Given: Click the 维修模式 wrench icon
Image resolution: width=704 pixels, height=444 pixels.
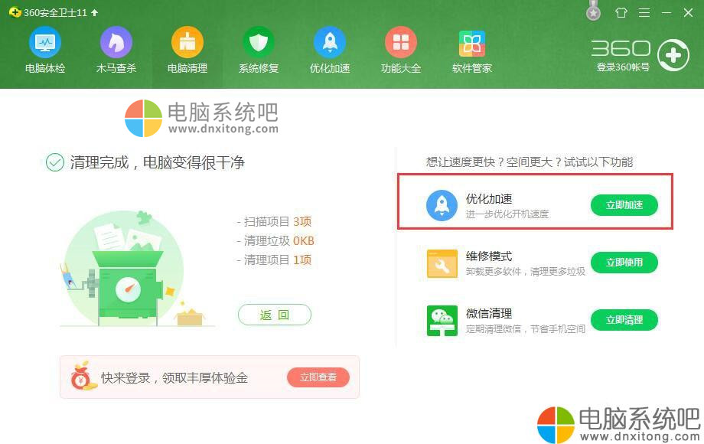Looking at the screenshot, I should pos(442,263).
